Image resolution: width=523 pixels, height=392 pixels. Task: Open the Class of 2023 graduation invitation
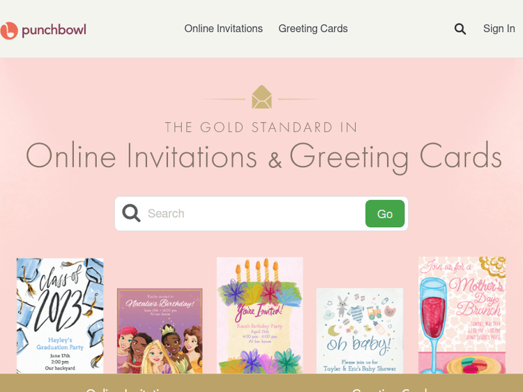click(60, 315)
